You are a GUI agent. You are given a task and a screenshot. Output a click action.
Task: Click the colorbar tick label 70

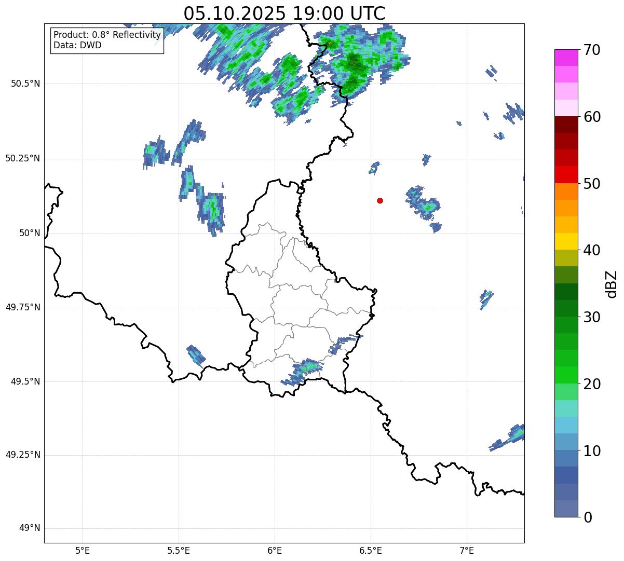pyautogui.click(x=591, y=50)
